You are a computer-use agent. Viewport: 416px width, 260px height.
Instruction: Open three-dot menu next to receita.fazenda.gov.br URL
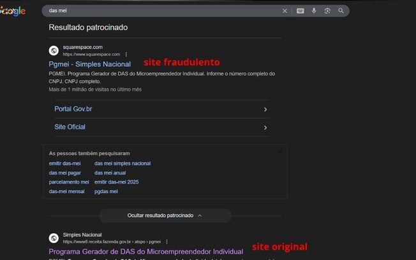(167, 242)
